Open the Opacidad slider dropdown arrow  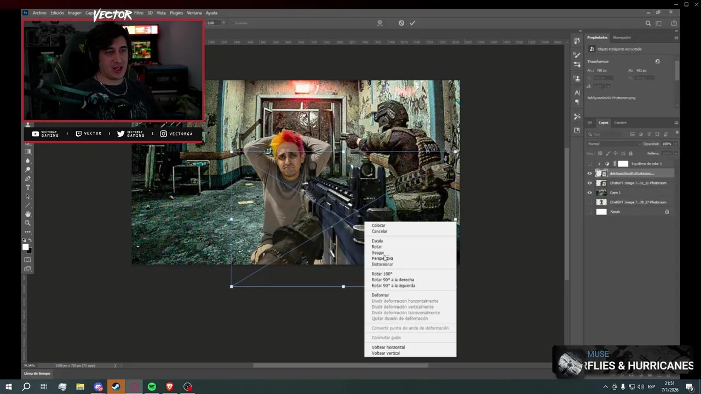[675, 144]
